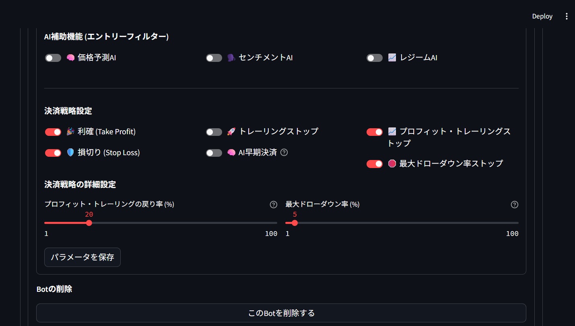Disable the 利確 (Take Profit) toggle
This screenshot has height=326, width=575.
53,132
